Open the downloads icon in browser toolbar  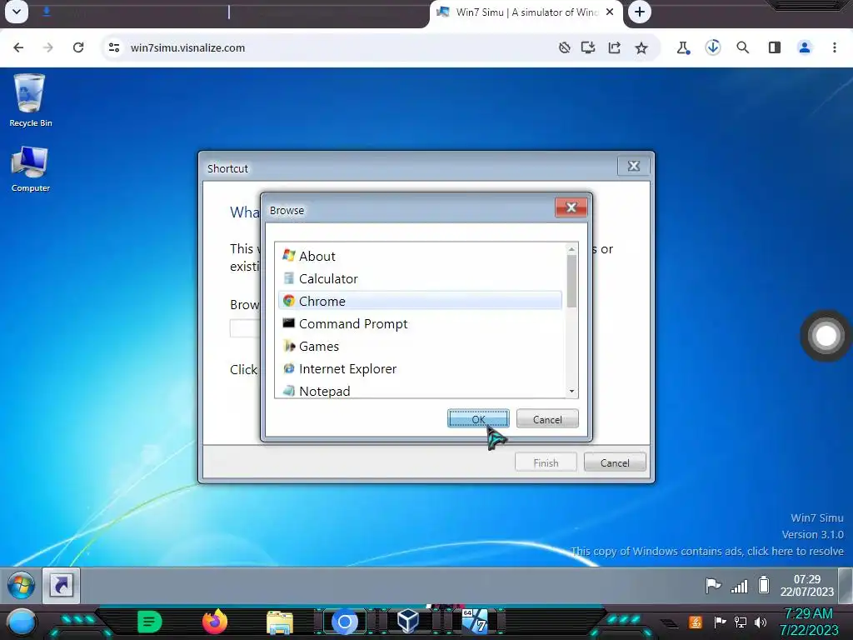pos(713,47)
